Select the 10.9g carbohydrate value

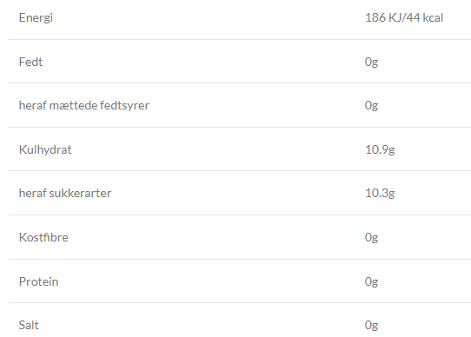pos(380,149)
